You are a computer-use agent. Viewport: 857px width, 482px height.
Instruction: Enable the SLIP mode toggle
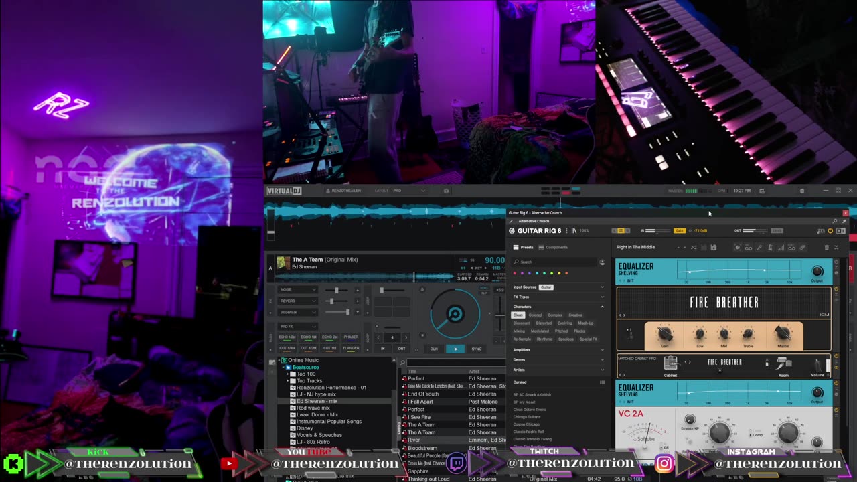tap(484, 293)
